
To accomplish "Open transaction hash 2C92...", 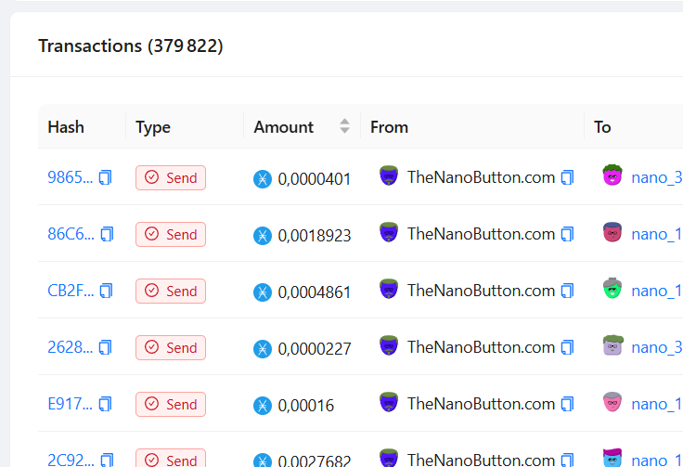I will [71, 460].
